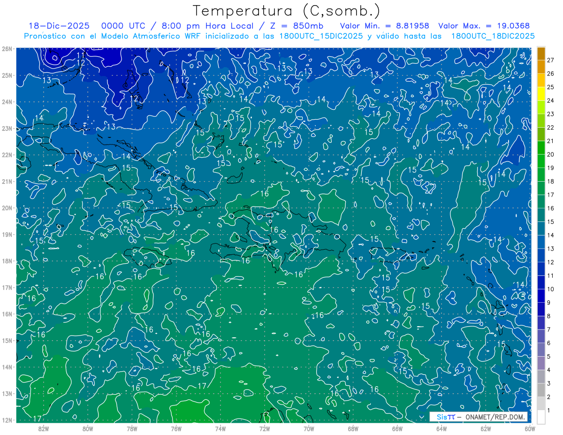This screenshot has width=563, height=435.
Task: Click the 12N latitude axis label
Action: tap(7, 420)
